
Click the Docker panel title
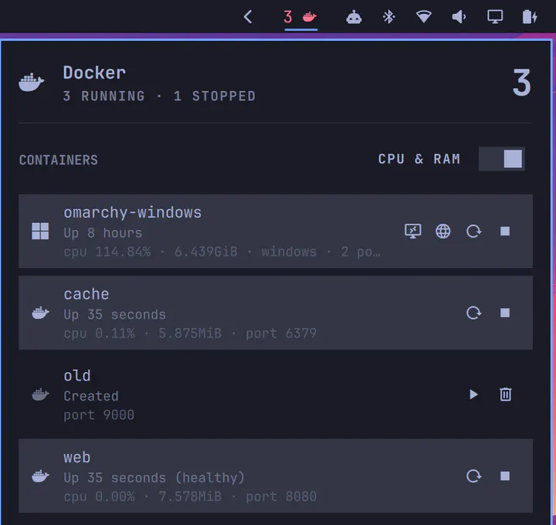click(x=94, y=73)
